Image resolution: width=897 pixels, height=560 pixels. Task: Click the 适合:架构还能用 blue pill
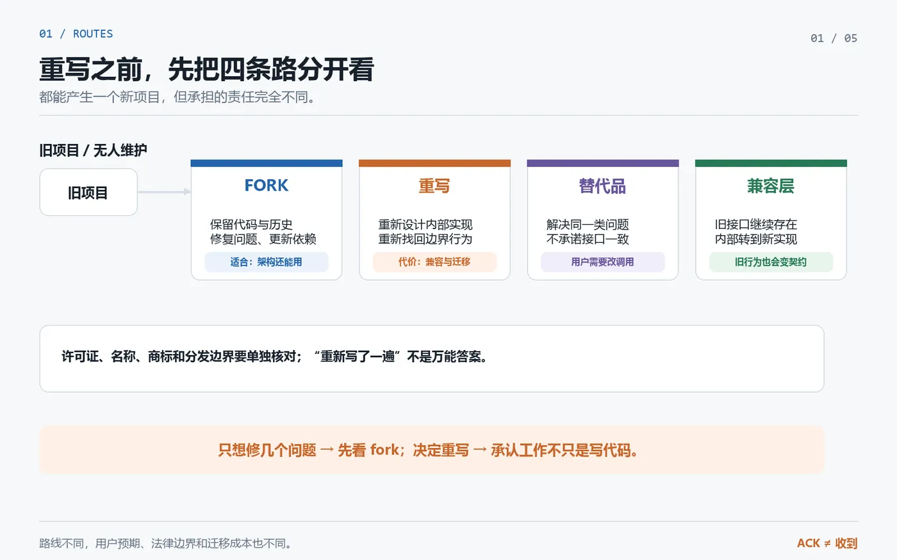coord(267,262)
